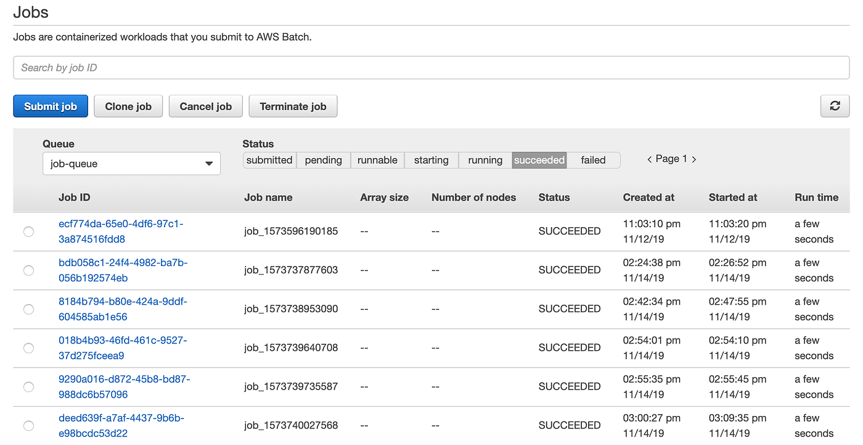This screenshot has width=863, height=445.
Task: Filter jobs by failed status
Action: 592,160
